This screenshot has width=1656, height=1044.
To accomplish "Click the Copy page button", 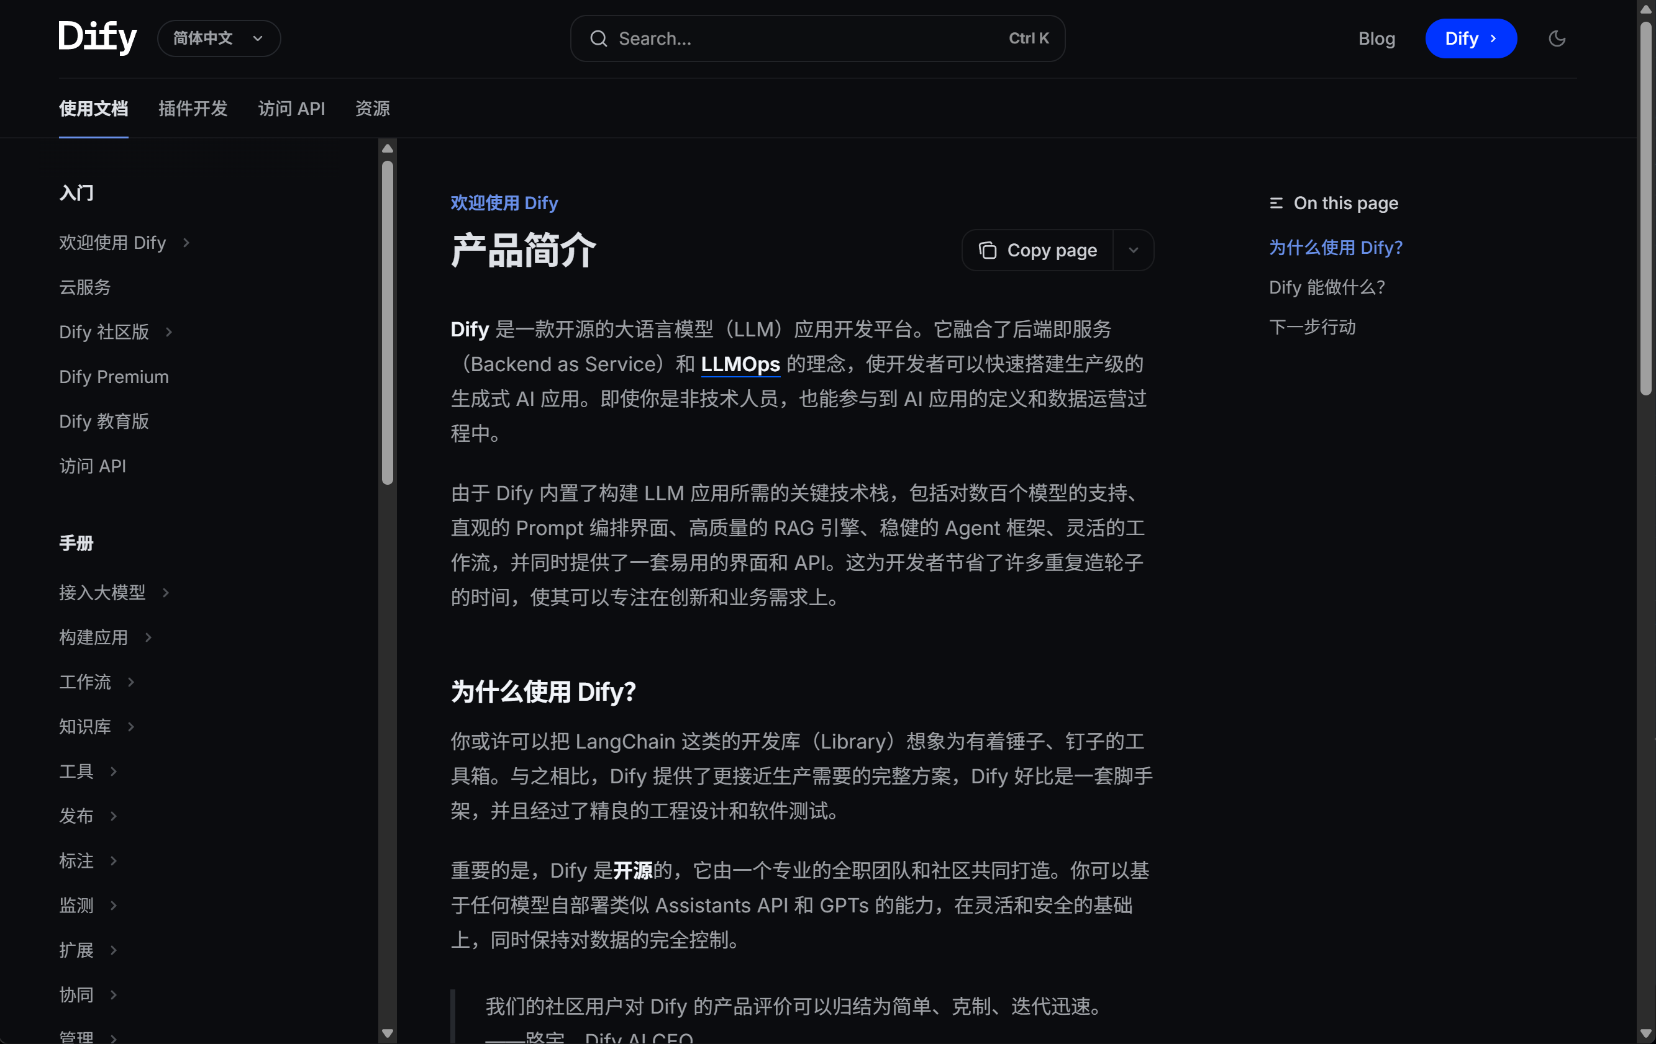I will coord(1038,250).
